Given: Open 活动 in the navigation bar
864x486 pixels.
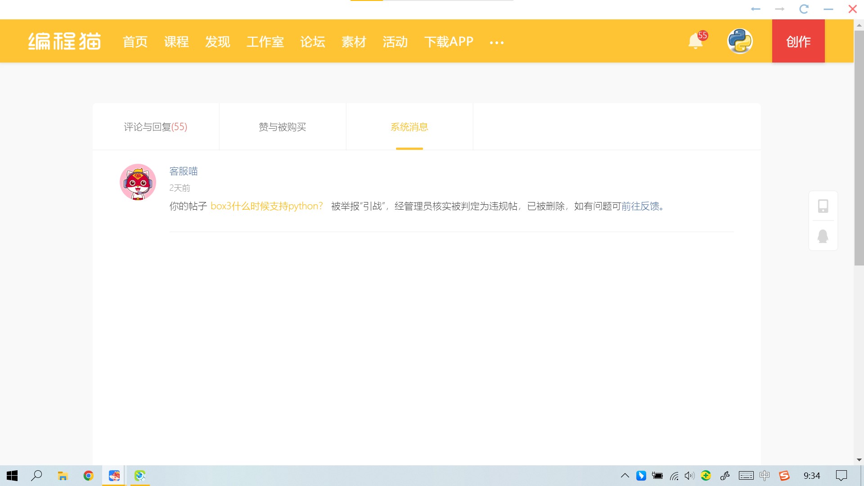Looking at the screenshot, I should (395, 42).
